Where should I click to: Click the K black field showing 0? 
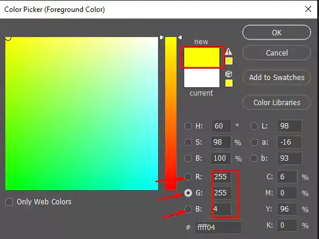[x=287, y=225]
